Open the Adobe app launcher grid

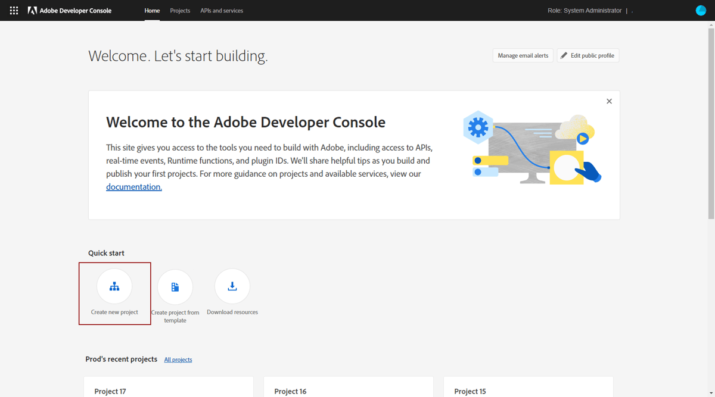point(13,10)
